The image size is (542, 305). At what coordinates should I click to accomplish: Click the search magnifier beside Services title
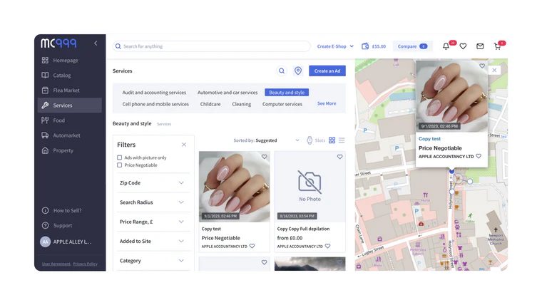point(282,71)
